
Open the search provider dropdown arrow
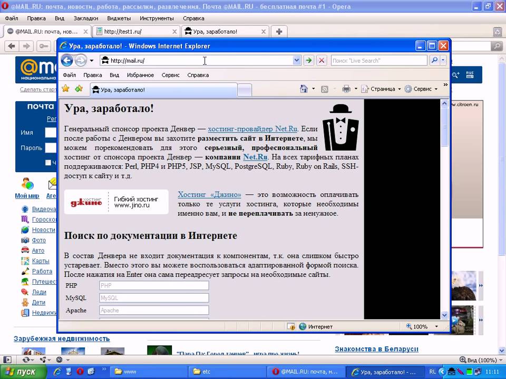pyautogui.click(x=443, y=60)
